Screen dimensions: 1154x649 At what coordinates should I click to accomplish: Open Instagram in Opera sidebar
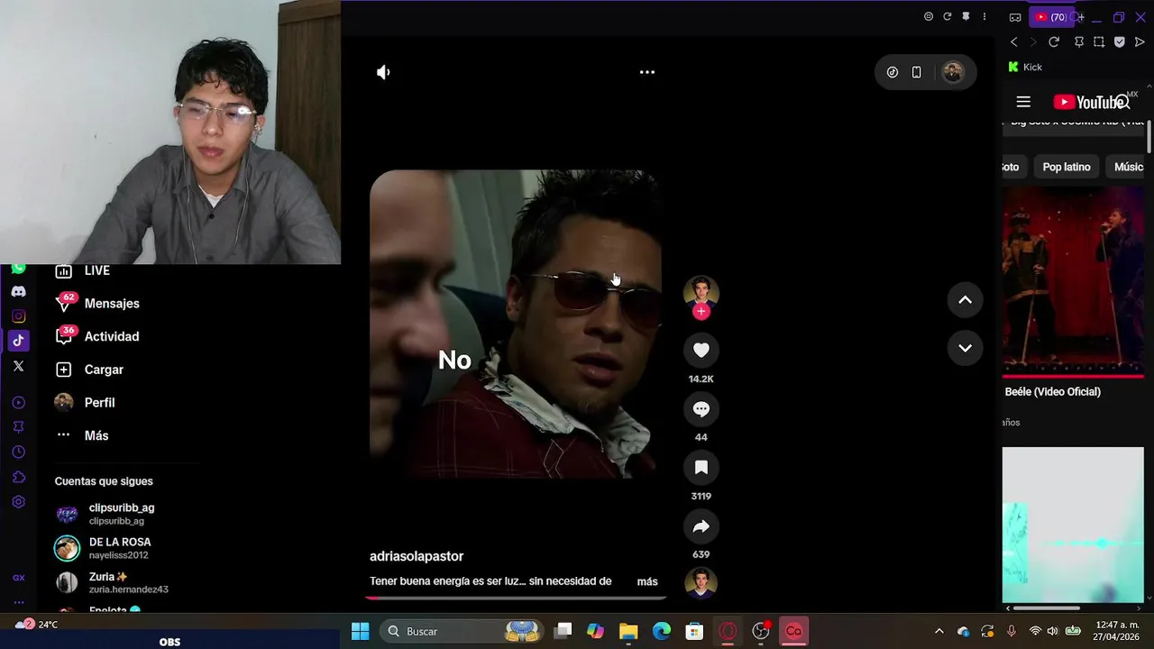coord(18,316)
